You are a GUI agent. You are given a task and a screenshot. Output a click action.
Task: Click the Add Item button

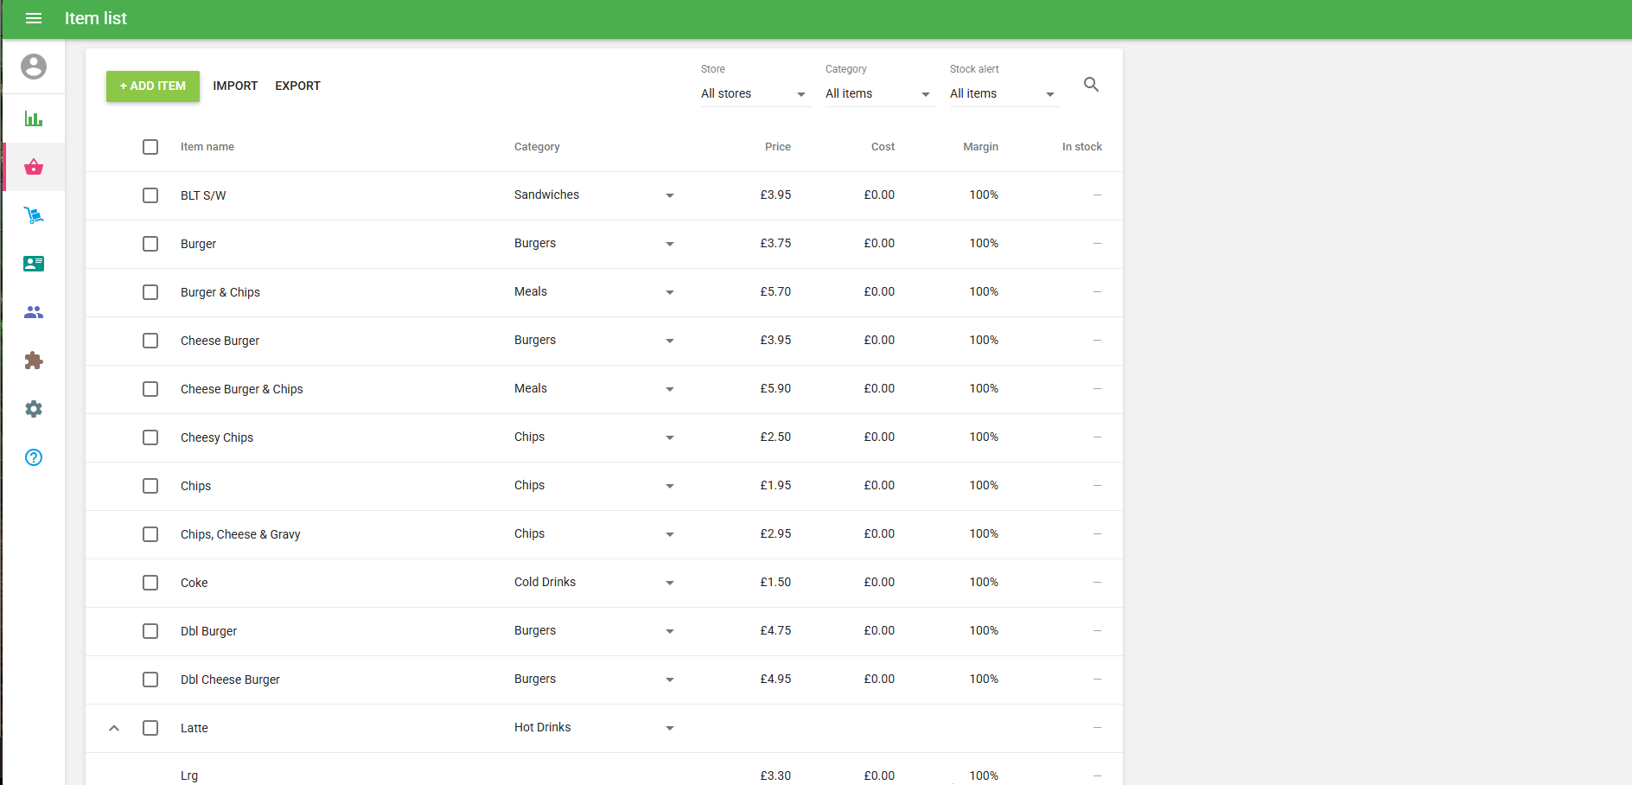point(153,86)
